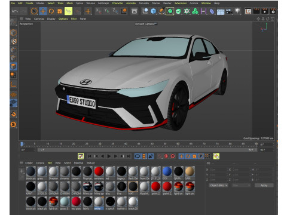Open the material manager hamburger menu
The height and width of the screenshot is (215, 287).
click(x=22, y=163)
